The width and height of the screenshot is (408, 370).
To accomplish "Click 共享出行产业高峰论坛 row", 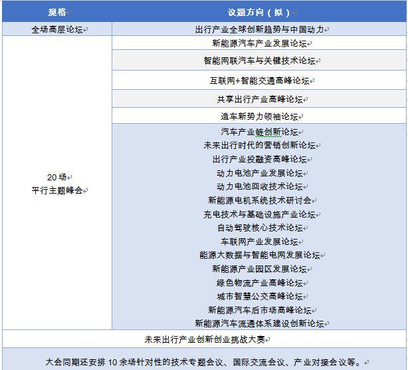I will click(259, 99).
